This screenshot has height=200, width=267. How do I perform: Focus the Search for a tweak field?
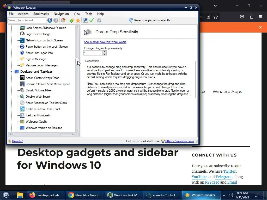[x=27, y=20]
